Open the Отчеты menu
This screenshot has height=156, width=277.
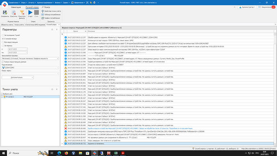pos(32,3)
